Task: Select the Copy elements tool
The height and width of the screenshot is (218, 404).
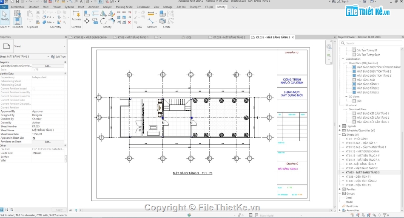Action: 95,21
